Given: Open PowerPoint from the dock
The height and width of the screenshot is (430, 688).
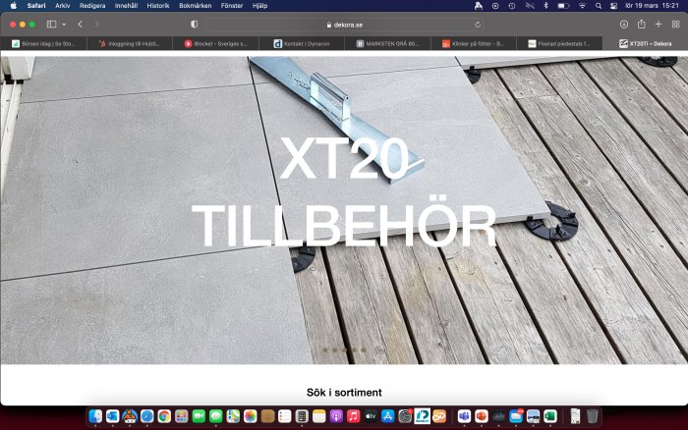Looking at the screenshot, I should coord(481,416).
